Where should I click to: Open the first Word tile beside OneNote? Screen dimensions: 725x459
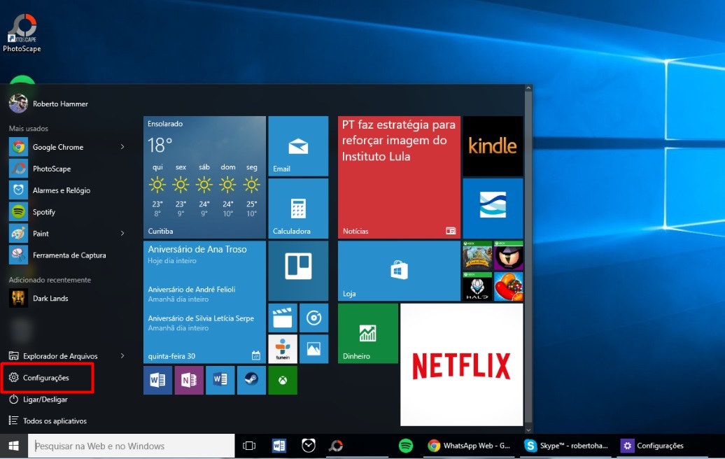coord(157,380)
